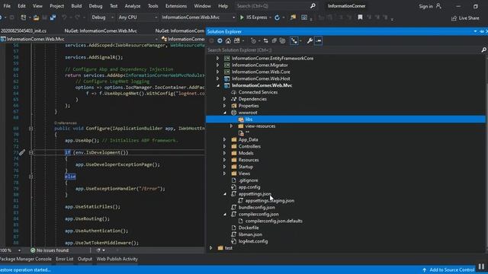This screenshot has height=274, width=488.
Task: Click Pending Changes Filter clock icon
Action: 253,40
